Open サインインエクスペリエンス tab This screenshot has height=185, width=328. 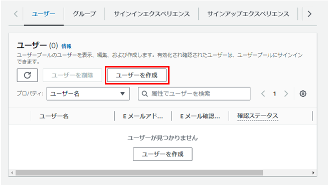click(x=151, y=14)
